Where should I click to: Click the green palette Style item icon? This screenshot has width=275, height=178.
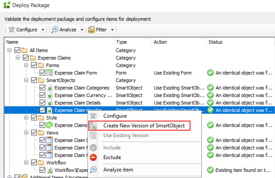click(x=50, y=125)
